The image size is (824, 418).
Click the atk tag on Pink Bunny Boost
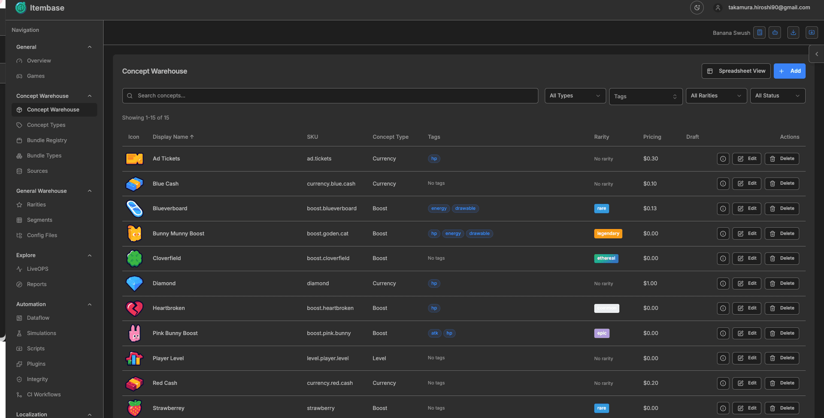click(435, 334)
